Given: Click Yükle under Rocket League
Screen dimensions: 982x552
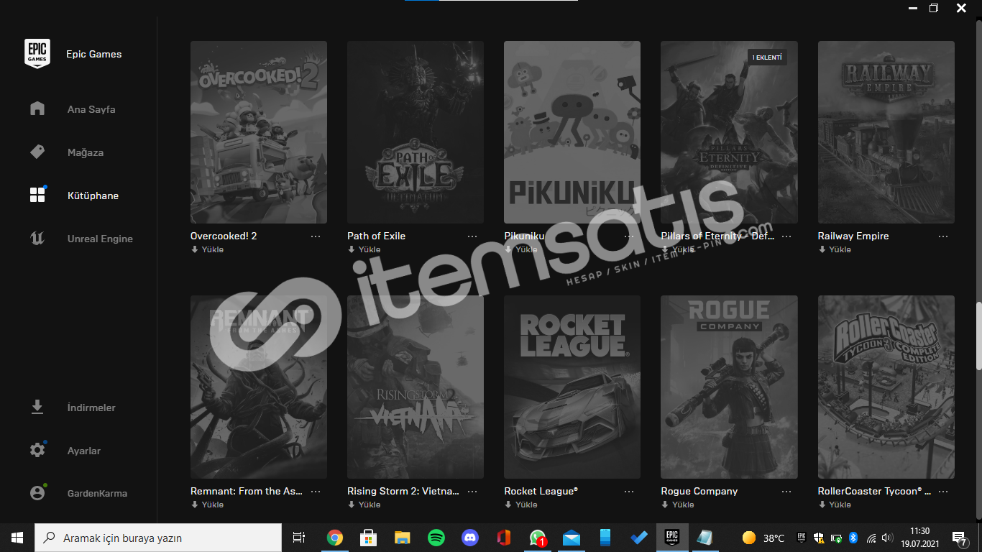Looking at the screenshot, I should [520, 505].
